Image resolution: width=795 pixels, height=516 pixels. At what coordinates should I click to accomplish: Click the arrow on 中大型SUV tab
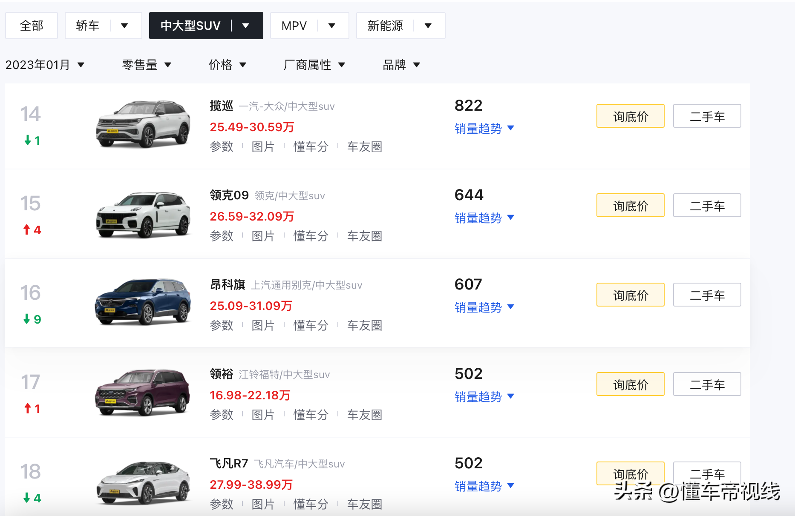point(246,26)
